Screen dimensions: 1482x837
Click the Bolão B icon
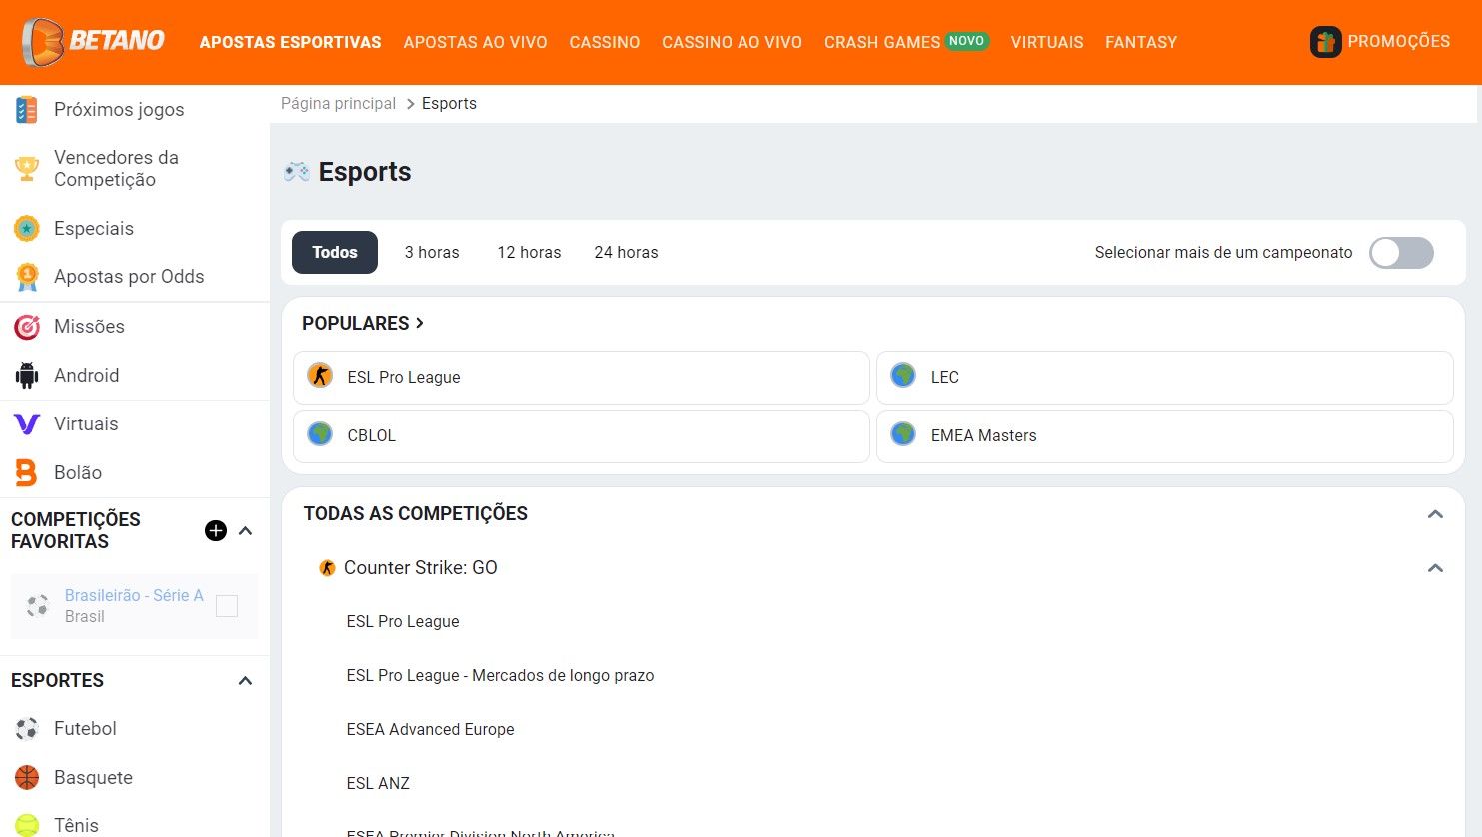(27, 472)
